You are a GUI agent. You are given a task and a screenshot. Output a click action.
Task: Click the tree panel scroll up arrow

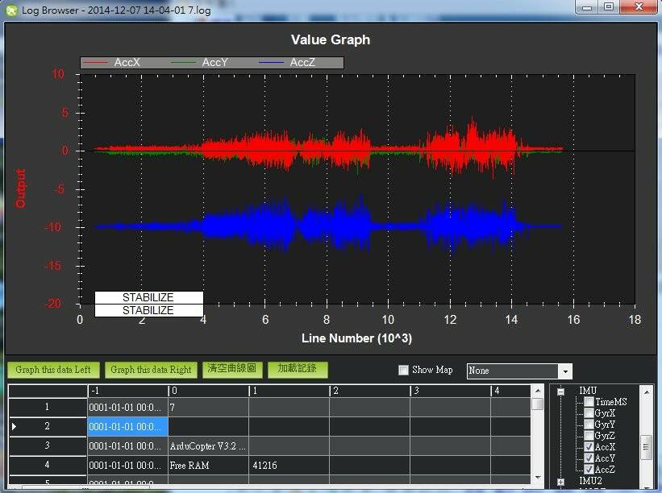pyautogui.click(x=647, y=392)
